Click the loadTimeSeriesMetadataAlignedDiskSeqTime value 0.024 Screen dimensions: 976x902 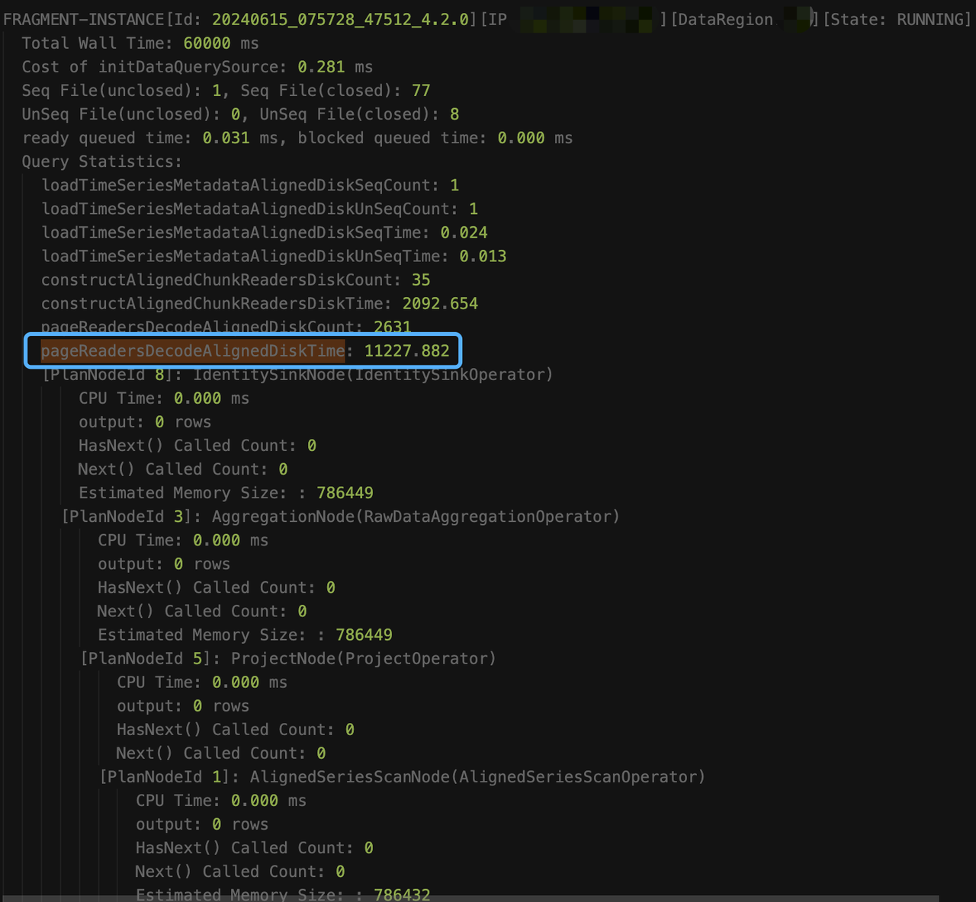coord(464,232)
